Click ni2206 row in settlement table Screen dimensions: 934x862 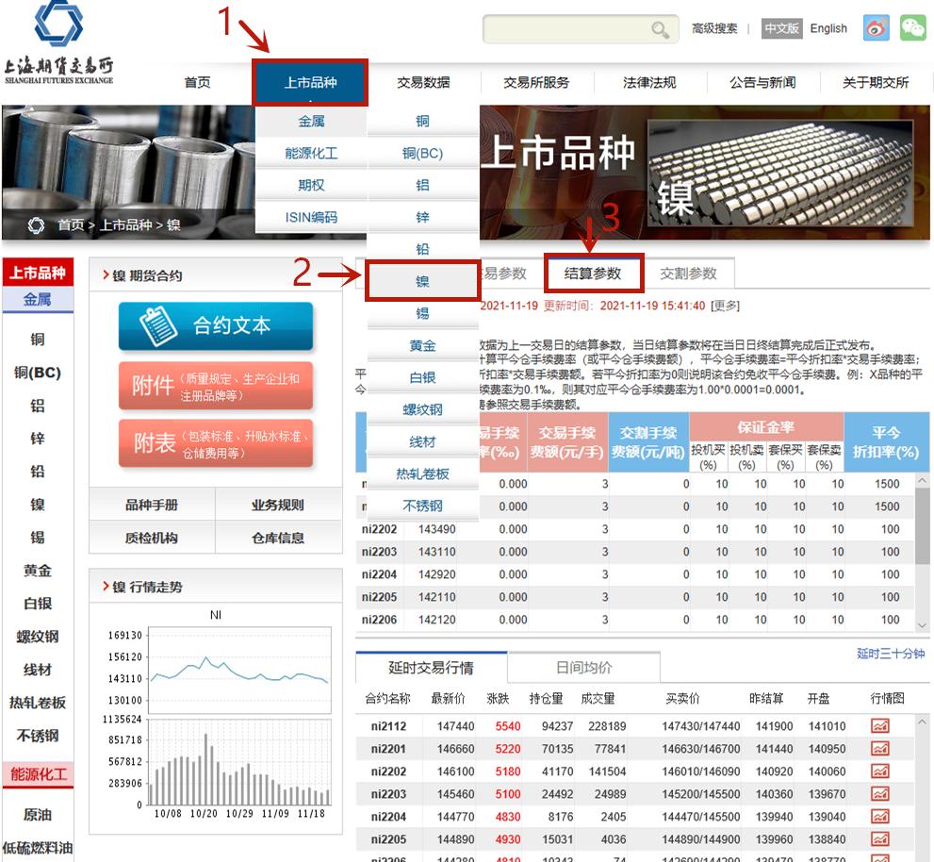click(x=634, y=620)
